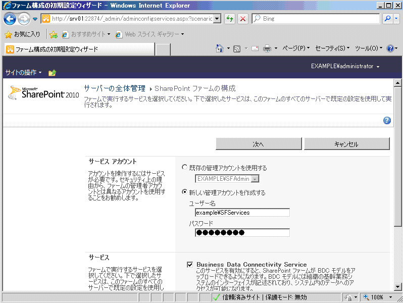Click the blue page help icon
The height and width of the screenshot is (303, 403).
point(387,120)
